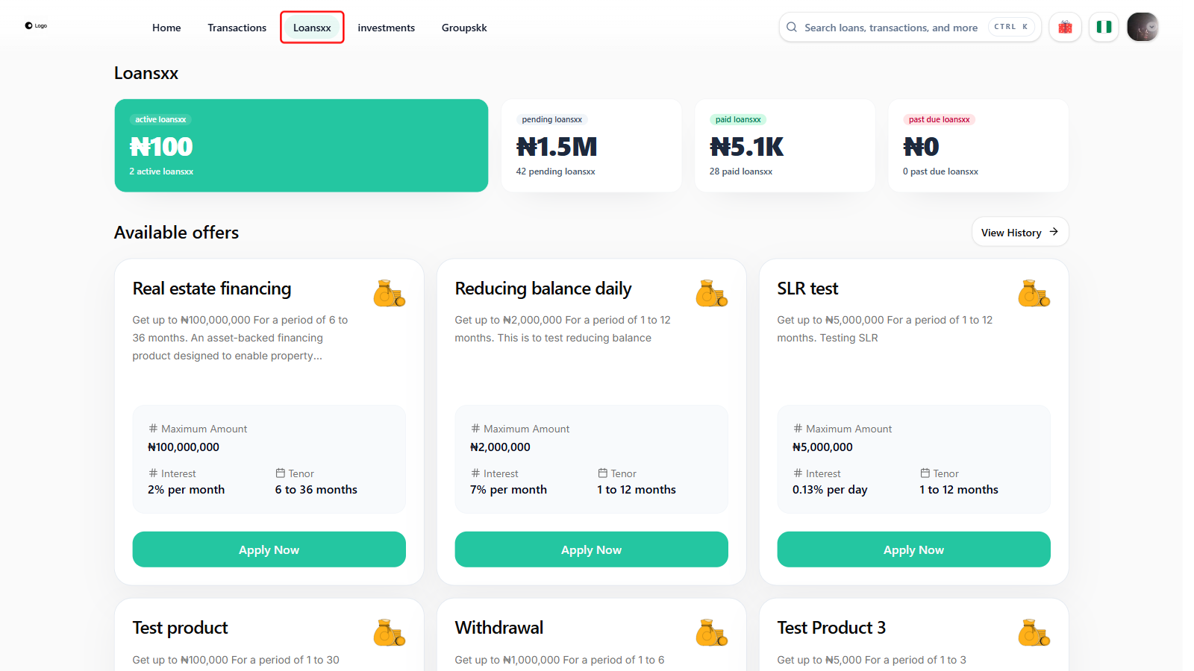Click hash Maximum Amount icon in SLR test
Screen dimensions: 1194x671
tap(798, 428)
